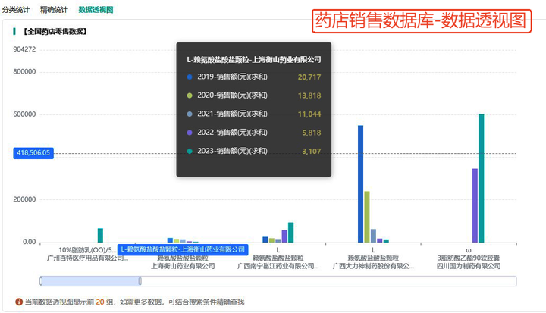This screenshot has height=313, width=546.
Task: Click the 200000 y-axis label
Action: click(x=24, y=199)
